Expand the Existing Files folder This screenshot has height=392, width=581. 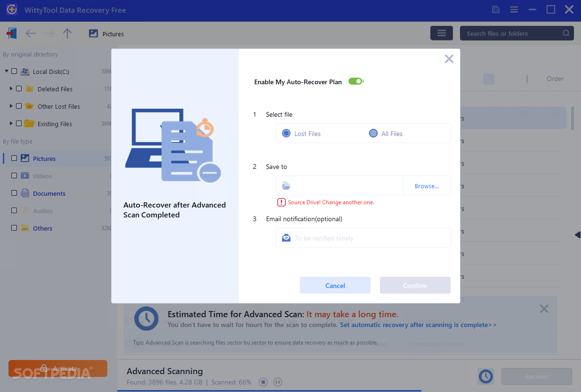pos(11,123)
